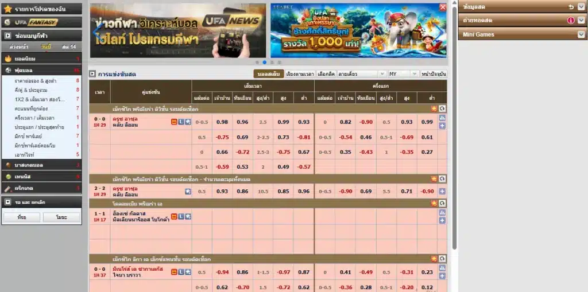
Task: Click the star icon beside รายการโปรดของฉัน
Action: point(7,9)
